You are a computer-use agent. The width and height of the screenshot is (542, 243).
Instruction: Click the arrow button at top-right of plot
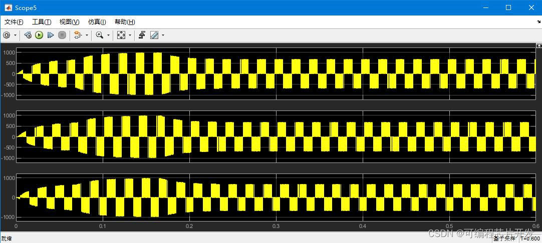(538, 45)
